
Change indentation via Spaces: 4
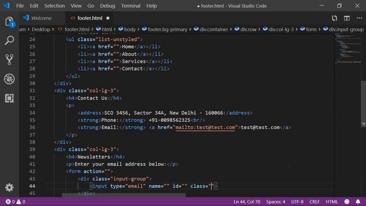[276, 201]
